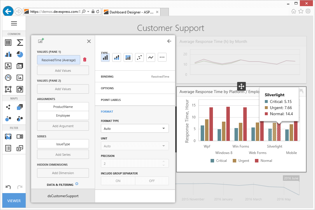Expand the Binding section

coord(135,76)
